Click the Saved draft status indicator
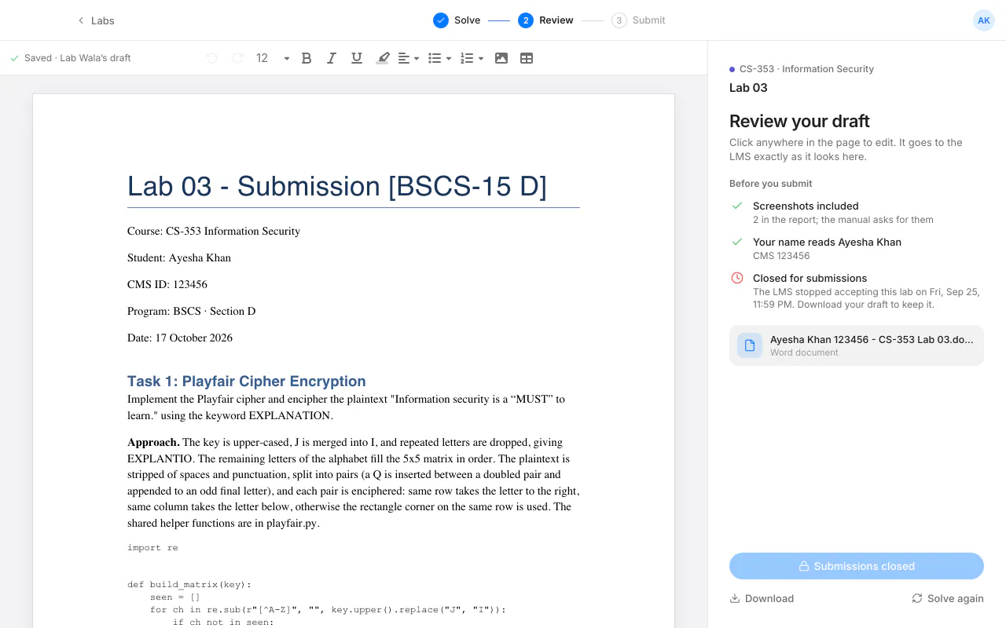 click(70, 58)
